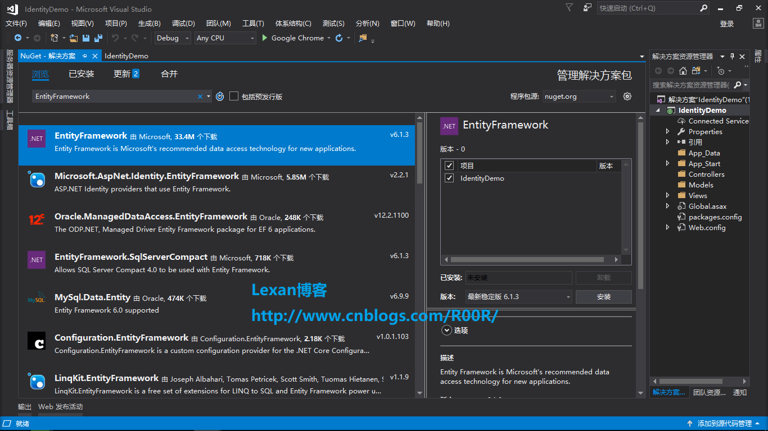Switch to the Updates tab
Image resolution: width=768 pixels, height=431 pixels.
click(126, 74)
